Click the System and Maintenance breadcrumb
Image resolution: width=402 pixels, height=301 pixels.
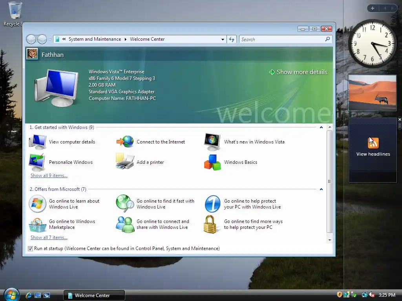tap(95, 39)
